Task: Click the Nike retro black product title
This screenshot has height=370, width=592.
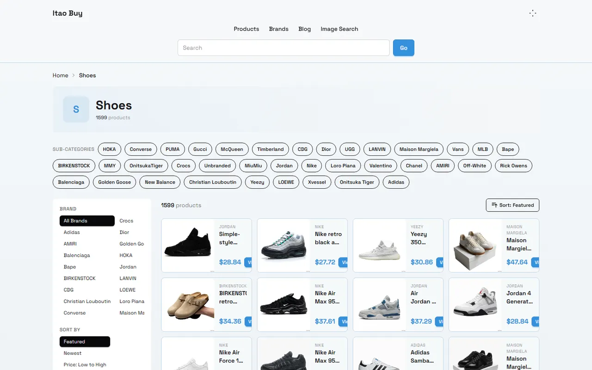Action: coord(328,238)
